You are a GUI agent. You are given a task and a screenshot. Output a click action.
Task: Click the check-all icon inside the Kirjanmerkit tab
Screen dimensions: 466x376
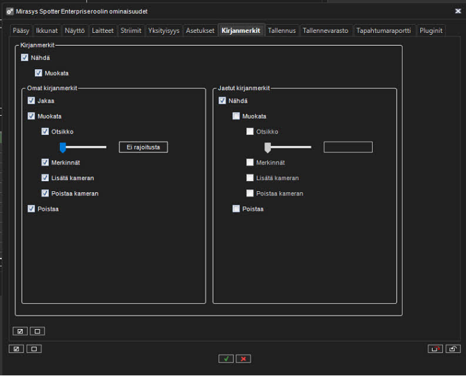point(20,331)
